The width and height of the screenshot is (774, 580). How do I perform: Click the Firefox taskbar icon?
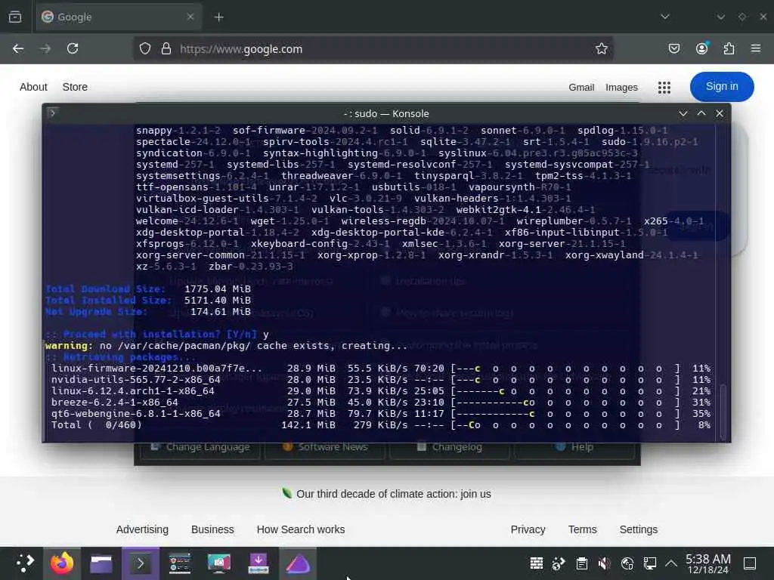(x=62, y=563)
